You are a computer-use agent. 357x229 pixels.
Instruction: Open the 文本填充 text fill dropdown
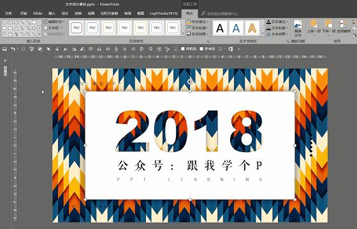coord(277,22)
